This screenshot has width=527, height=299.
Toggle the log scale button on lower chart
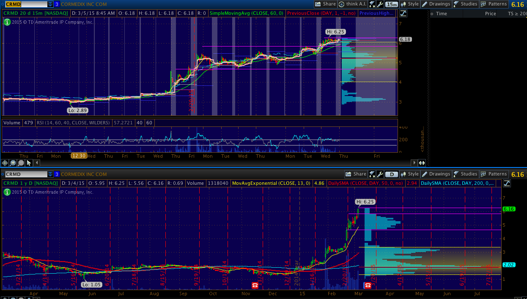[x=507, y=184]
